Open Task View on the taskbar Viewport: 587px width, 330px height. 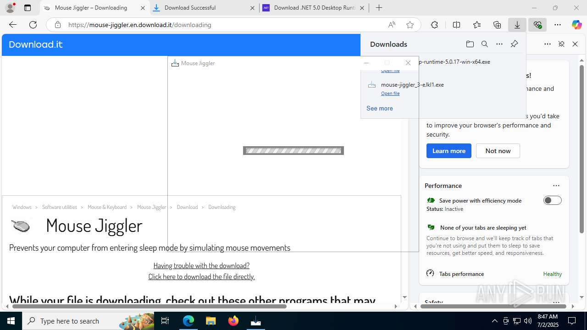pyautogui.click(x=165, y=321)
